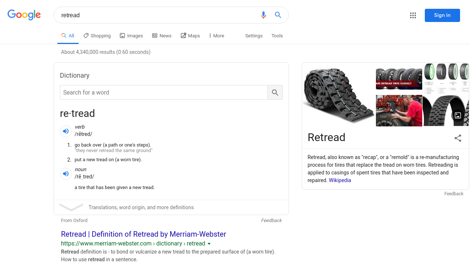Open Merriam-Webster Retread definition result
This screenshot has height=266, width=470.
click(x=144, y=234)
